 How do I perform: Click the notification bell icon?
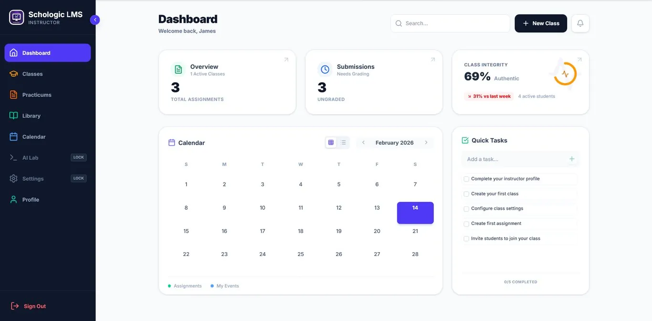coord(580,23)
